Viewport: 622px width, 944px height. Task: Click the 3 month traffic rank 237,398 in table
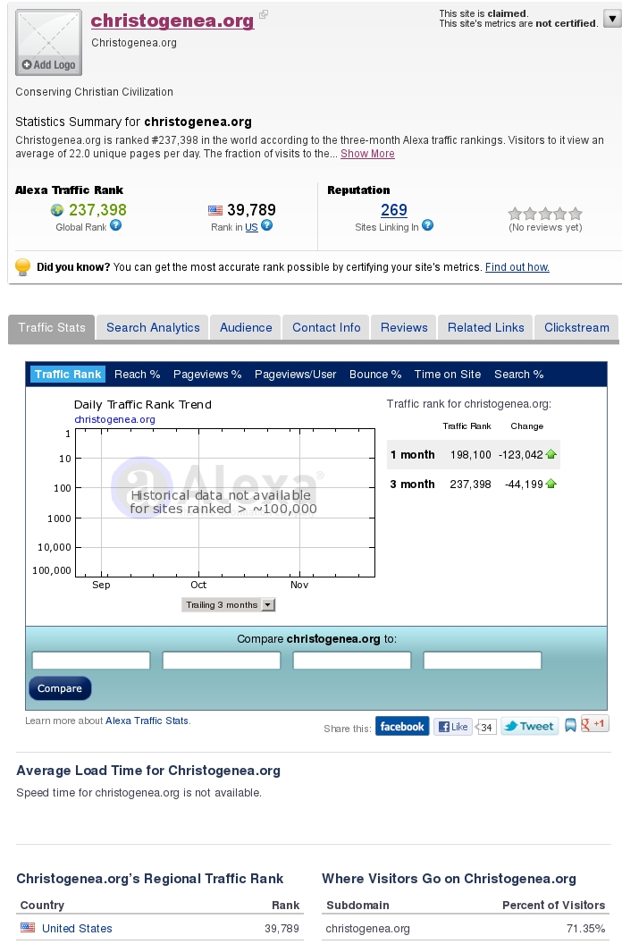(471, 484)
